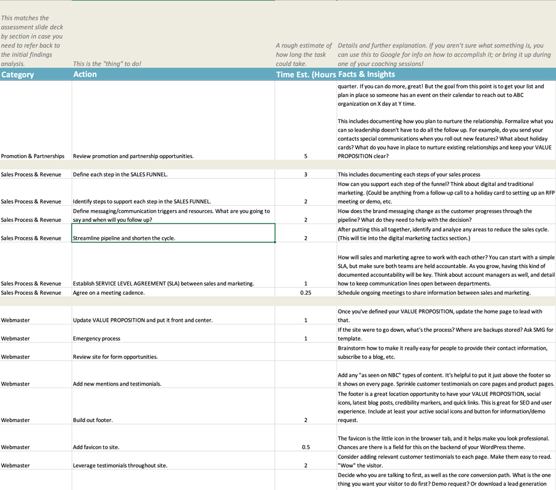Select 'Add favicon to site.' cell
This screenshot has height=490, width=556.
click(x=173, y=438)
